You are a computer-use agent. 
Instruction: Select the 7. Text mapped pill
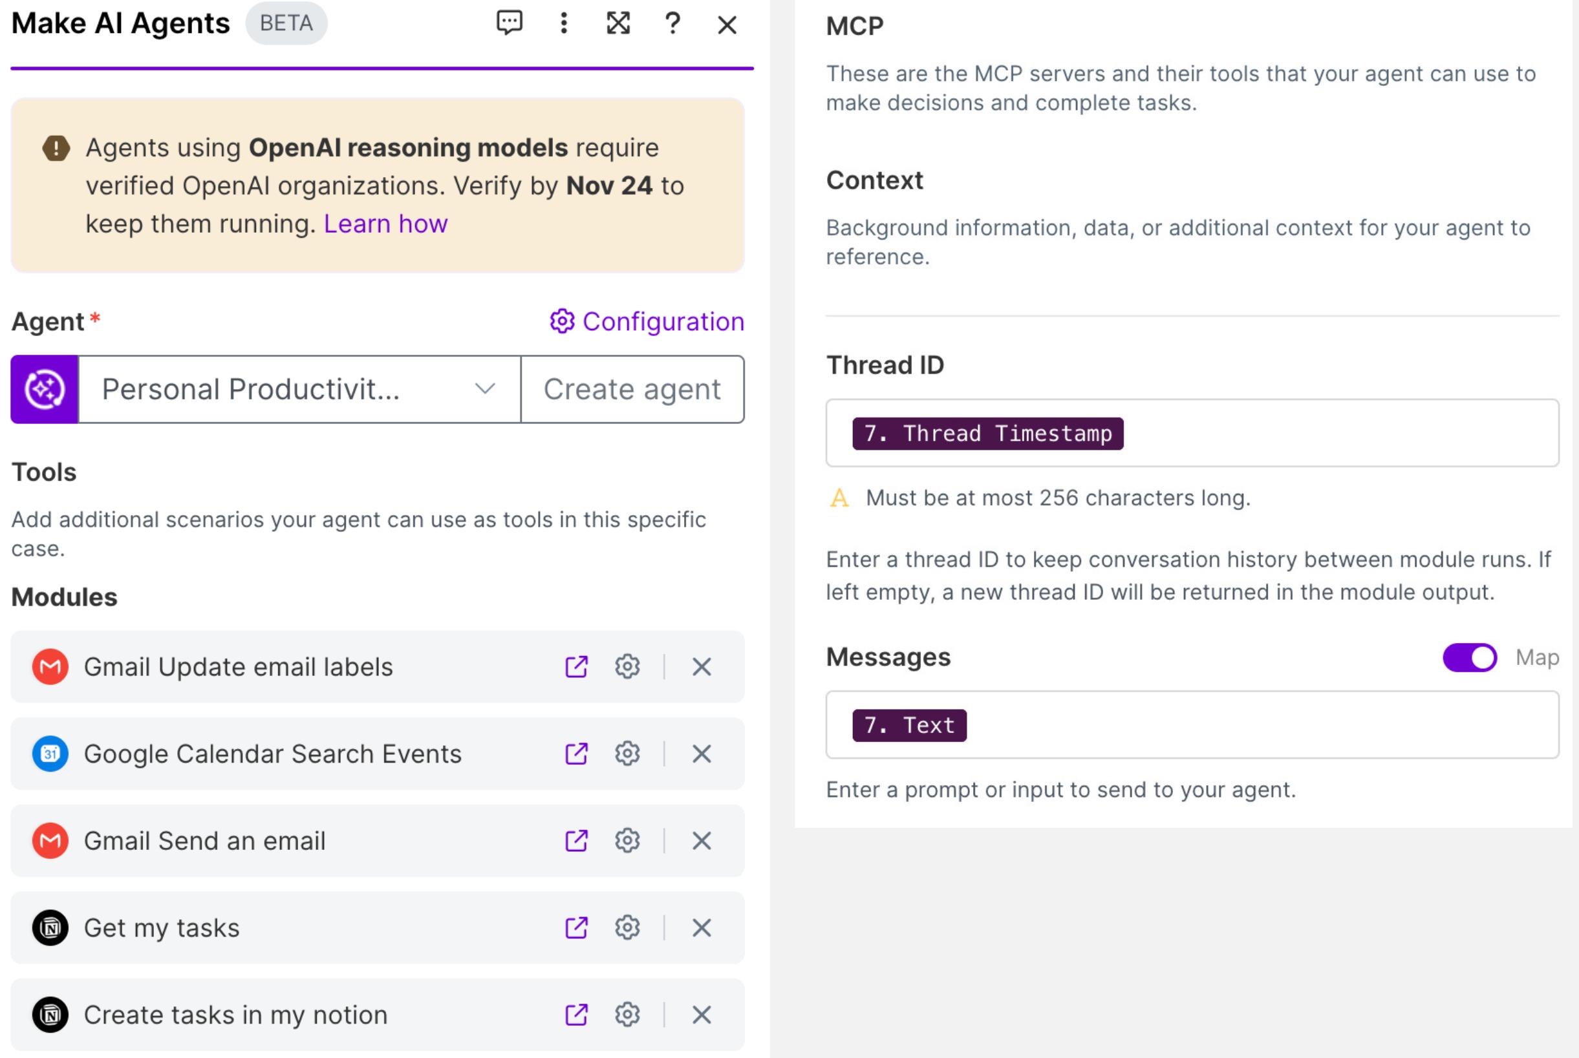point(909,725)
